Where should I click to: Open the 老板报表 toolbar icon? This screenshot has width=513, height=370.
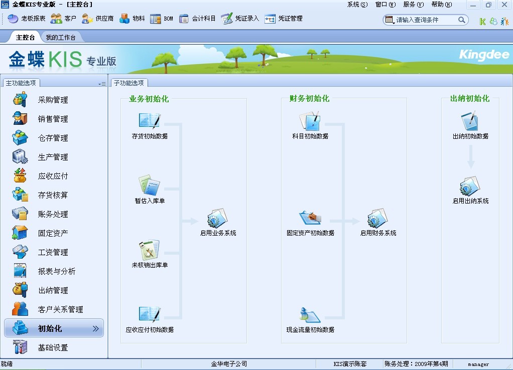(27, 19)
